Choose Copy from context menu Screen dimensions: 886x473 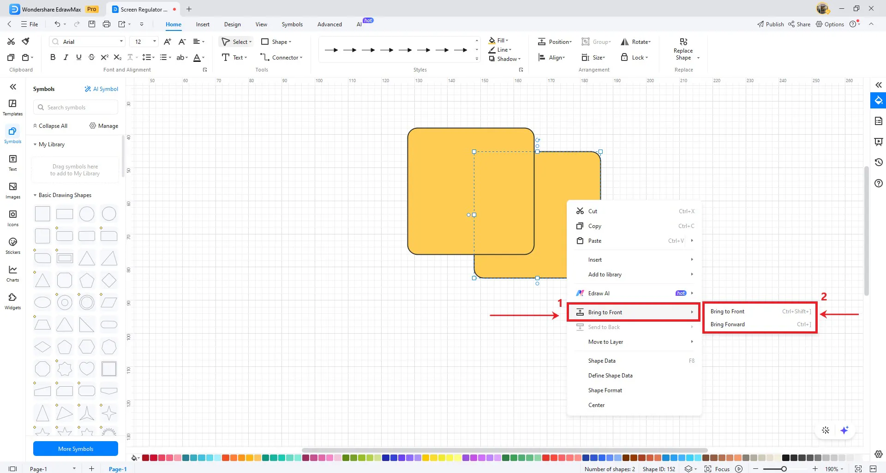(x=635, y=226)
